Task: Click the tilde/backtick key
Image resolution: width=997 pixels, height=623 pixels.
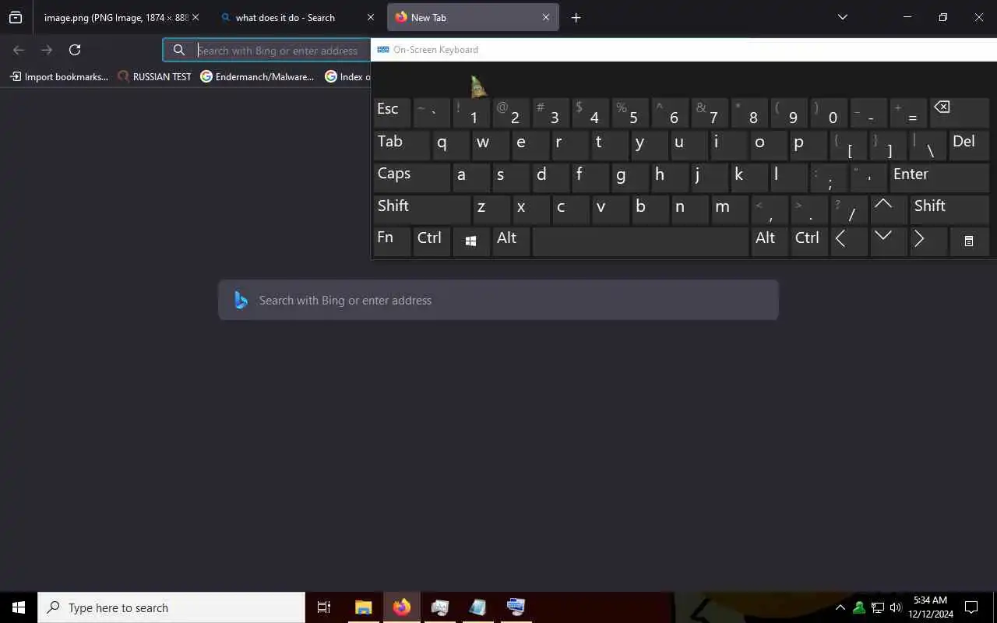Action: (432, 114)
